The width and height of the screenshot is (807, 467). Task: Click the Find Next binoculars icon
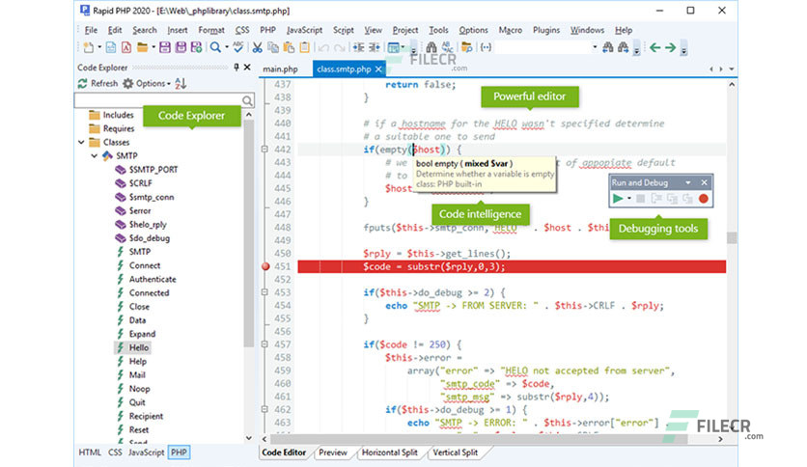point(624,48)
